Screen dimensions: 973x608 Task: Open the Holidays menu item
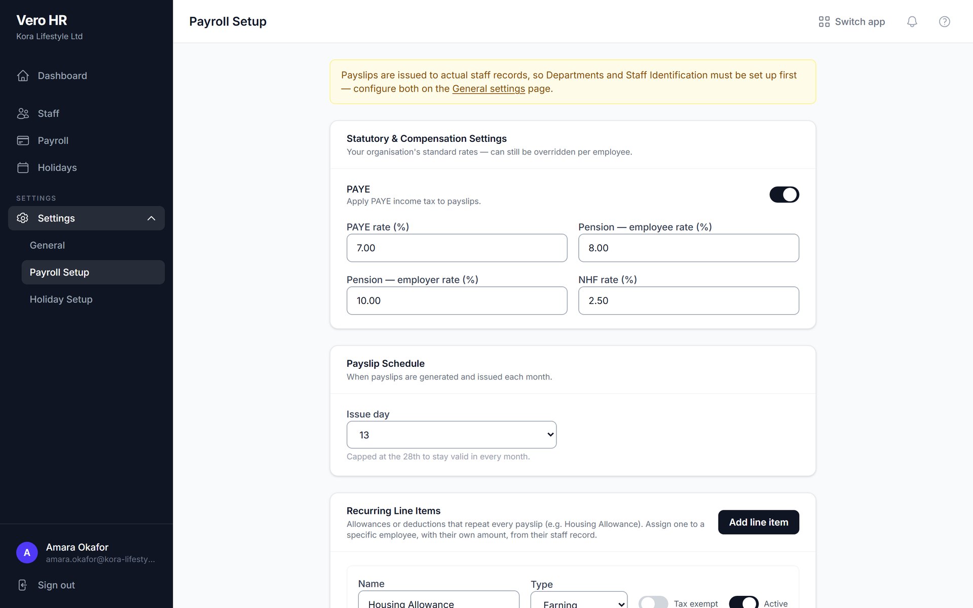coord(86,168)
